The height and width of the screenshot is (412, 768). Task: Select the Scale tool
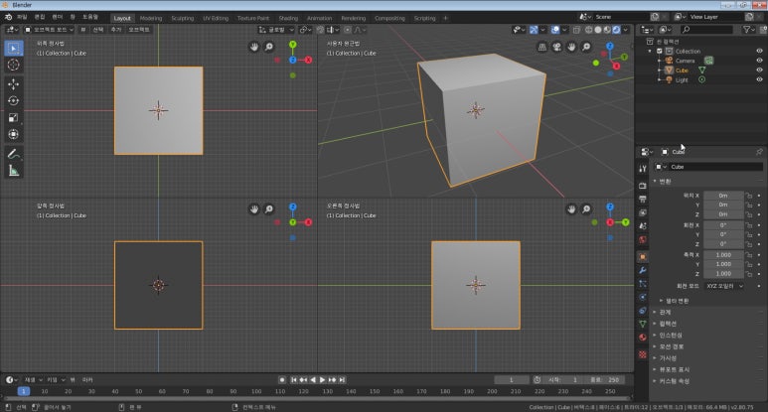13,117
